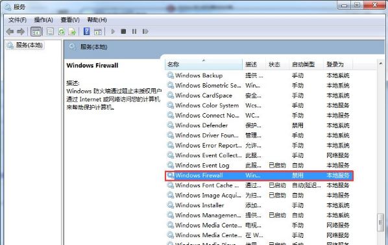The height and width of the screenshot is (245, 388).
Task: Click the Back arrow in toolbar
Action: coord(10,31)
